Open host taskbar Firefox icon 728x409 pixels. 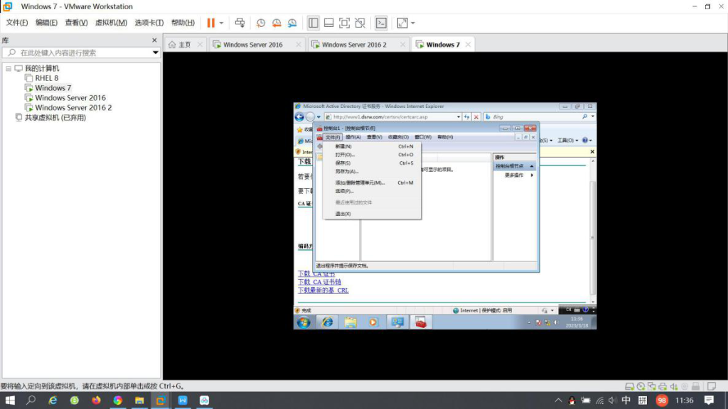[96, 400]
